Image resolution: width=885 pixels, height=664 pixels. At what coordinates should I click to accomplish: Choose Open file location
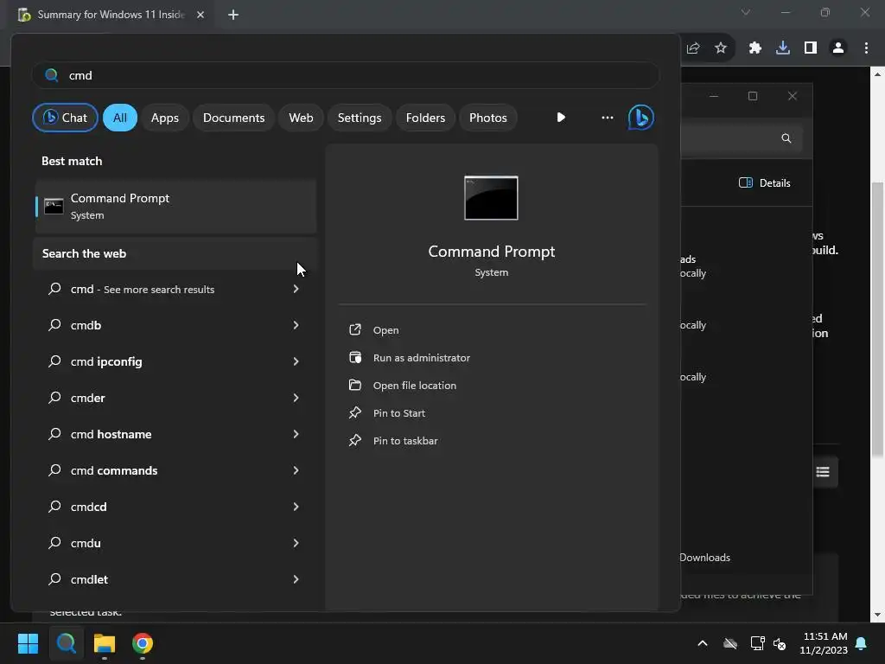point(415,385)
